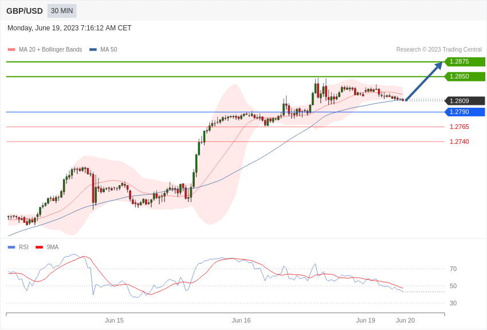Click the 1.2765 red support label
This screenshot has width=487, height=330.
tap(459, 127)
